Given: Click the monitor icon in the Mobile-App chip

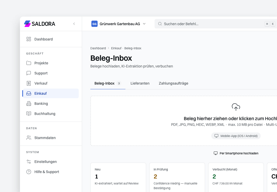Looking at the screenshot, I should click(216, 136).
